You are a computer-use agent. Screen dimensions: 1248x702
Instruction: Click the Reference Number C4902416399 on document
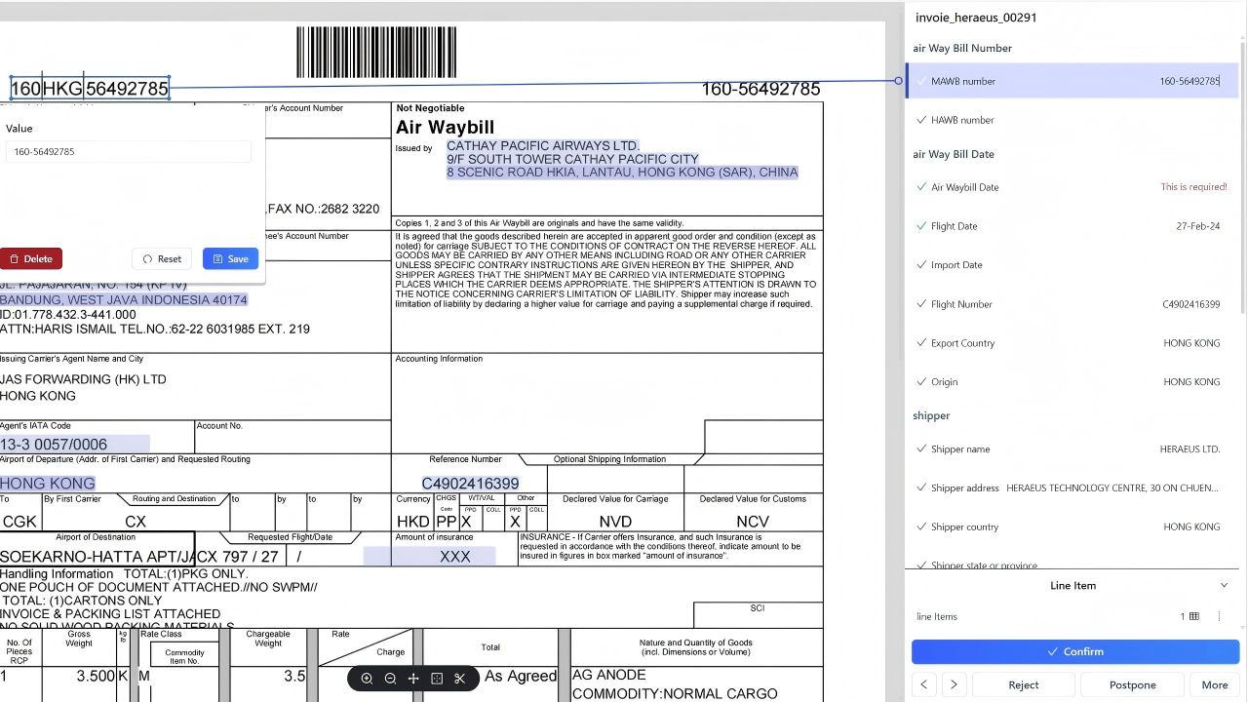[470, 484]
